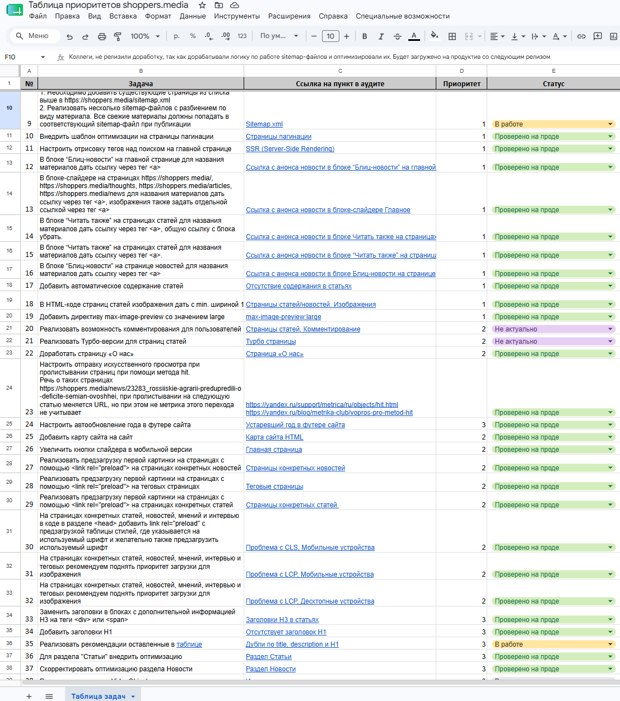The width and height of the screenshot is (620, 701).
Task: Toggle bold formatting
Action: [x=365, y=36]
